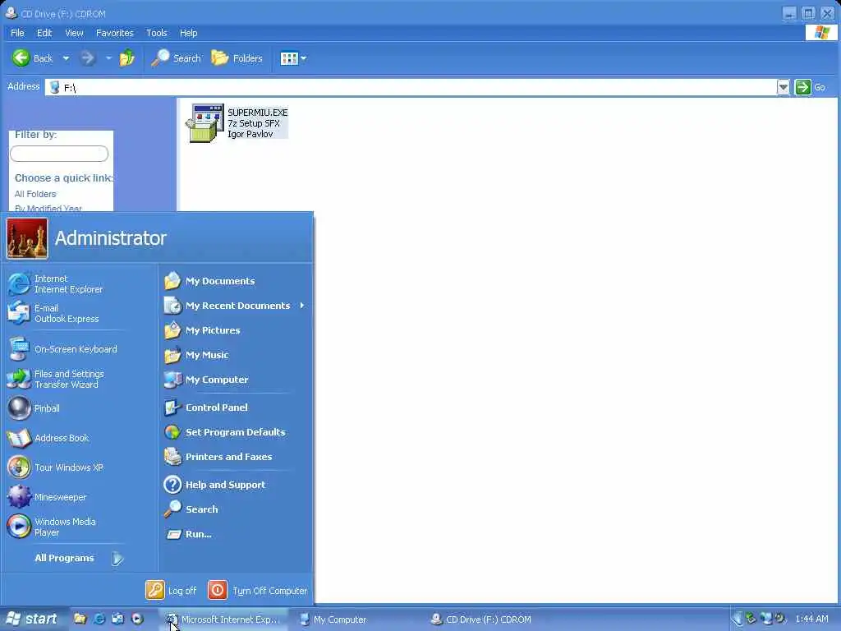Image resolution: width=841 pixels, height=631 pixels.
Task: Expand the Address bar dropdown
Action: pyautogui.click(x=783, y=87)
